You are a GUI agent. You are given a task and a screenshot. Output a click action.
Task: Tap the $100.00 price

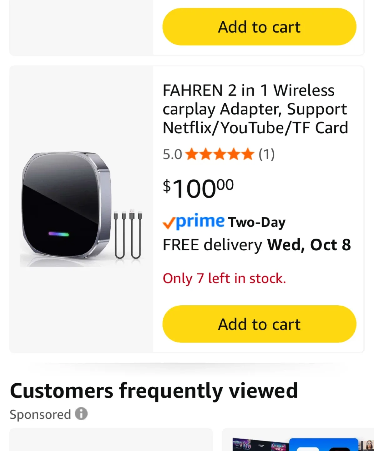pos(198,189)
